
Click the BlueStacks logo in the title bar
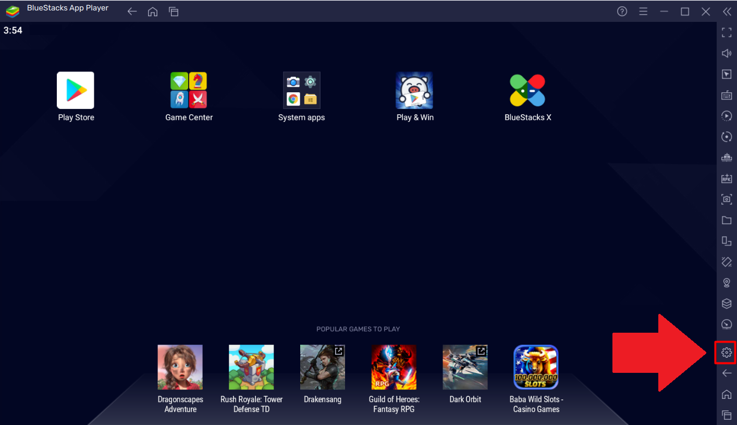tap(13, 11)
